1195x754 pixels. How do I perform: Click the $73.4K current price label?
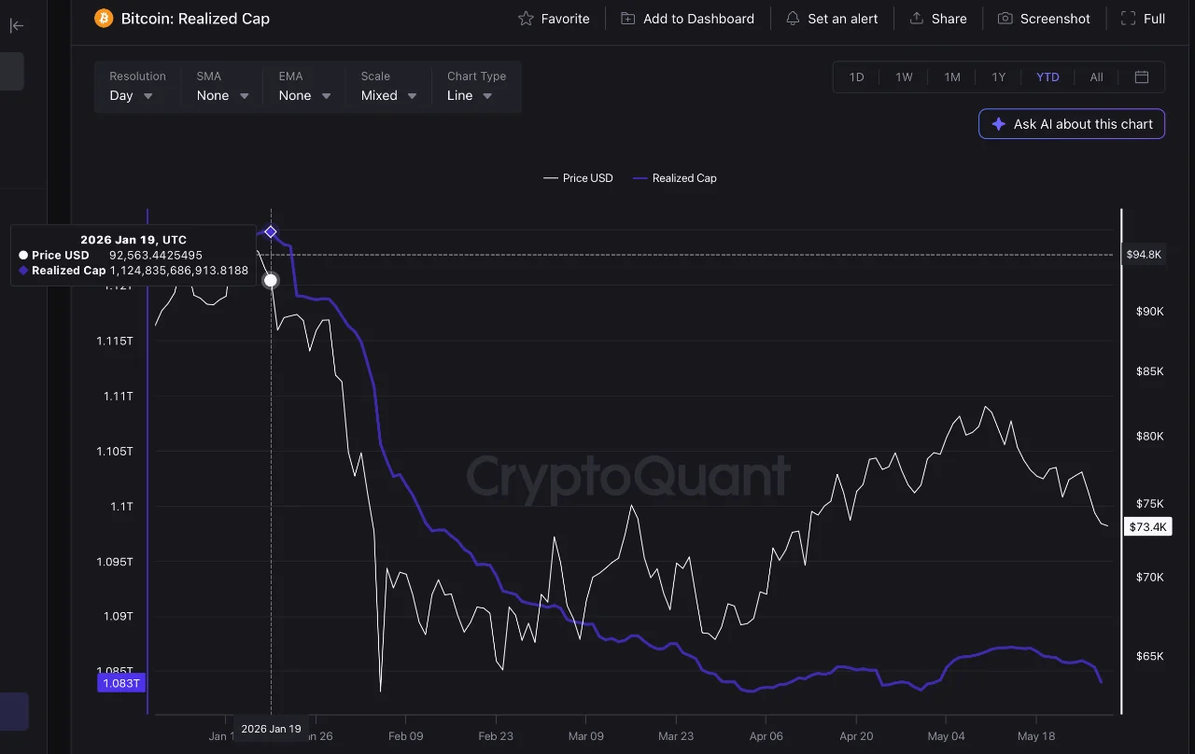tap(1147, 527)
